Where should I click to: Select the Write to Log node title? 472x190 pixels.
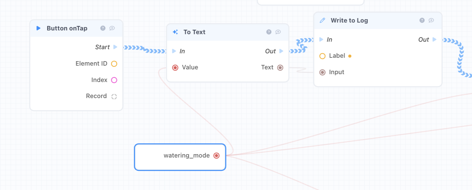pos(349,21)
